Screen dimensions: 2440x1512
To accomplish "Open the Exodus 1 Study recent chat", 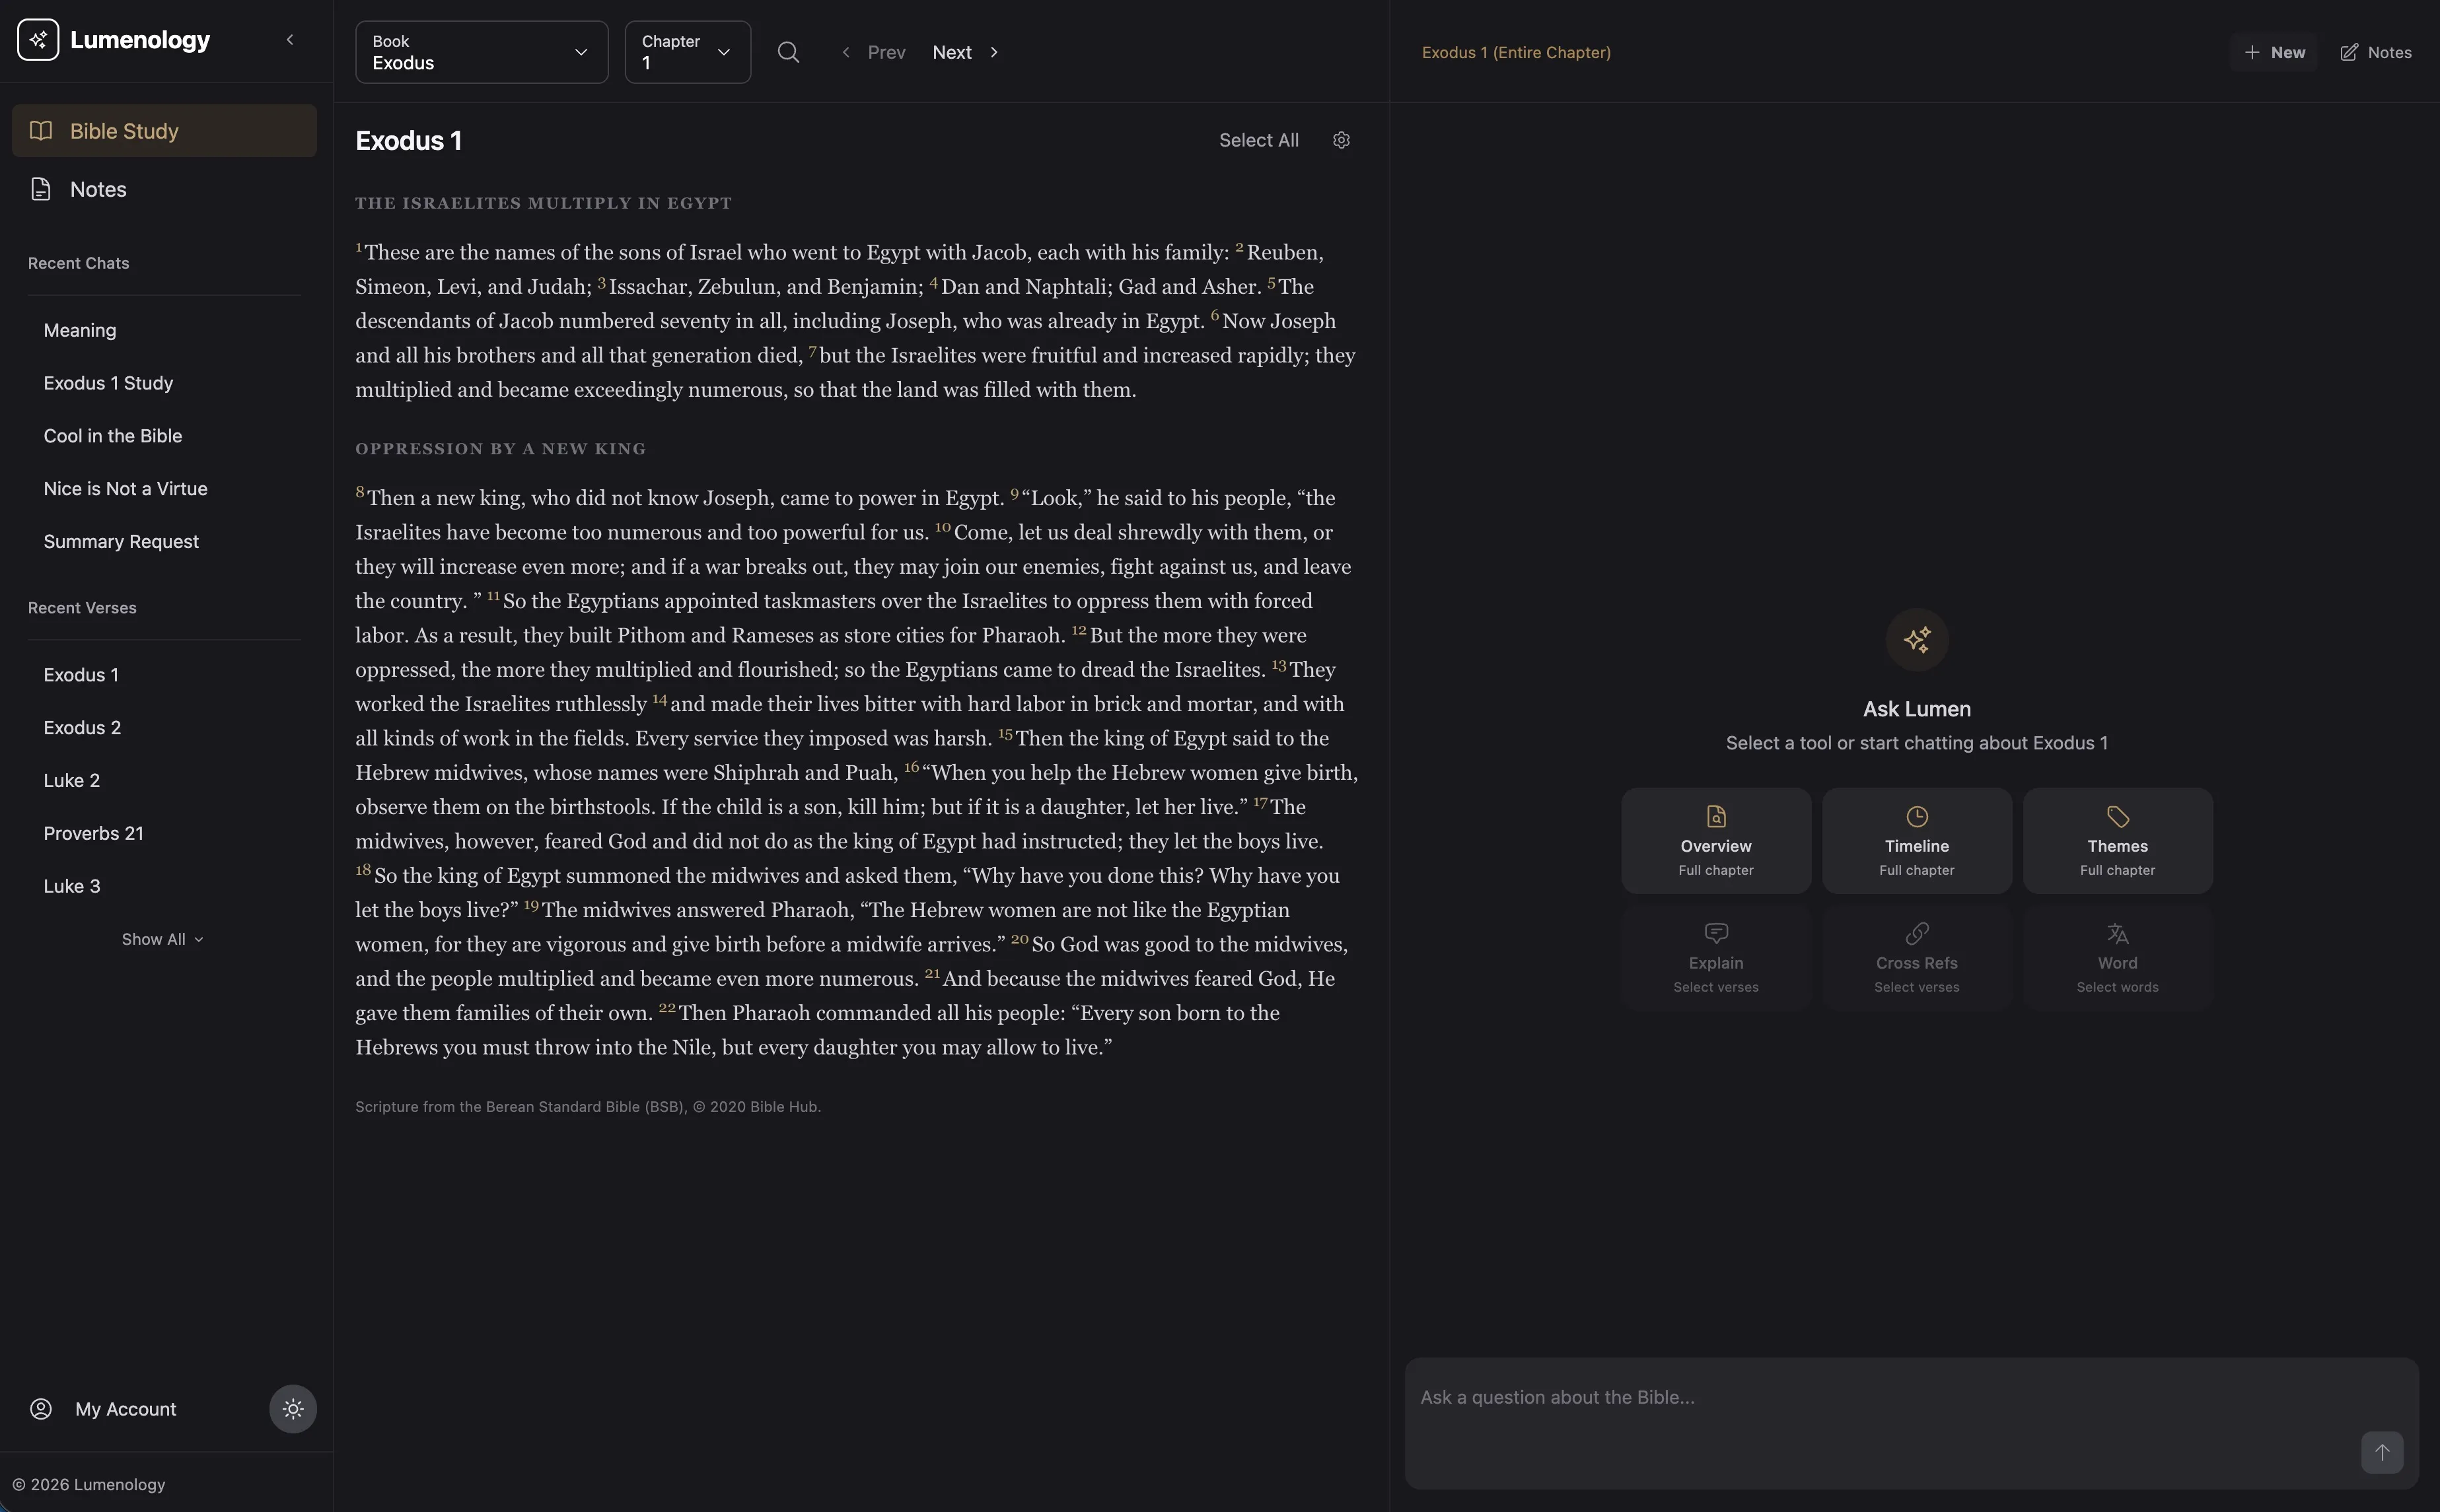I will (109, 382).
